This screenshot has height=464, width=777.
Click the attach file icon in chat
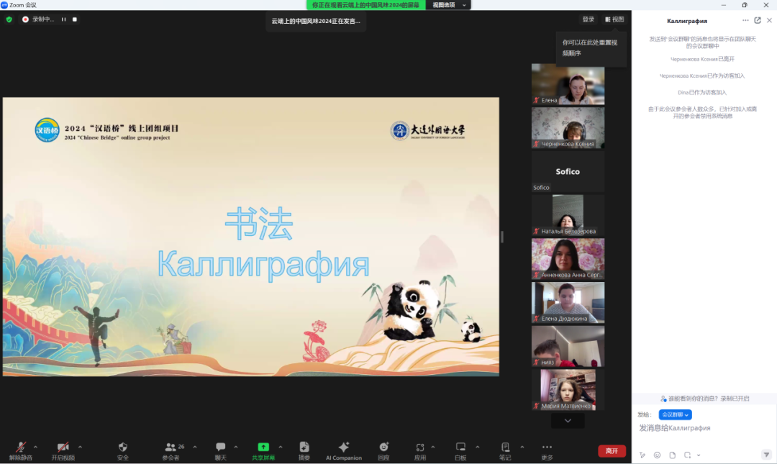[673, 455]
